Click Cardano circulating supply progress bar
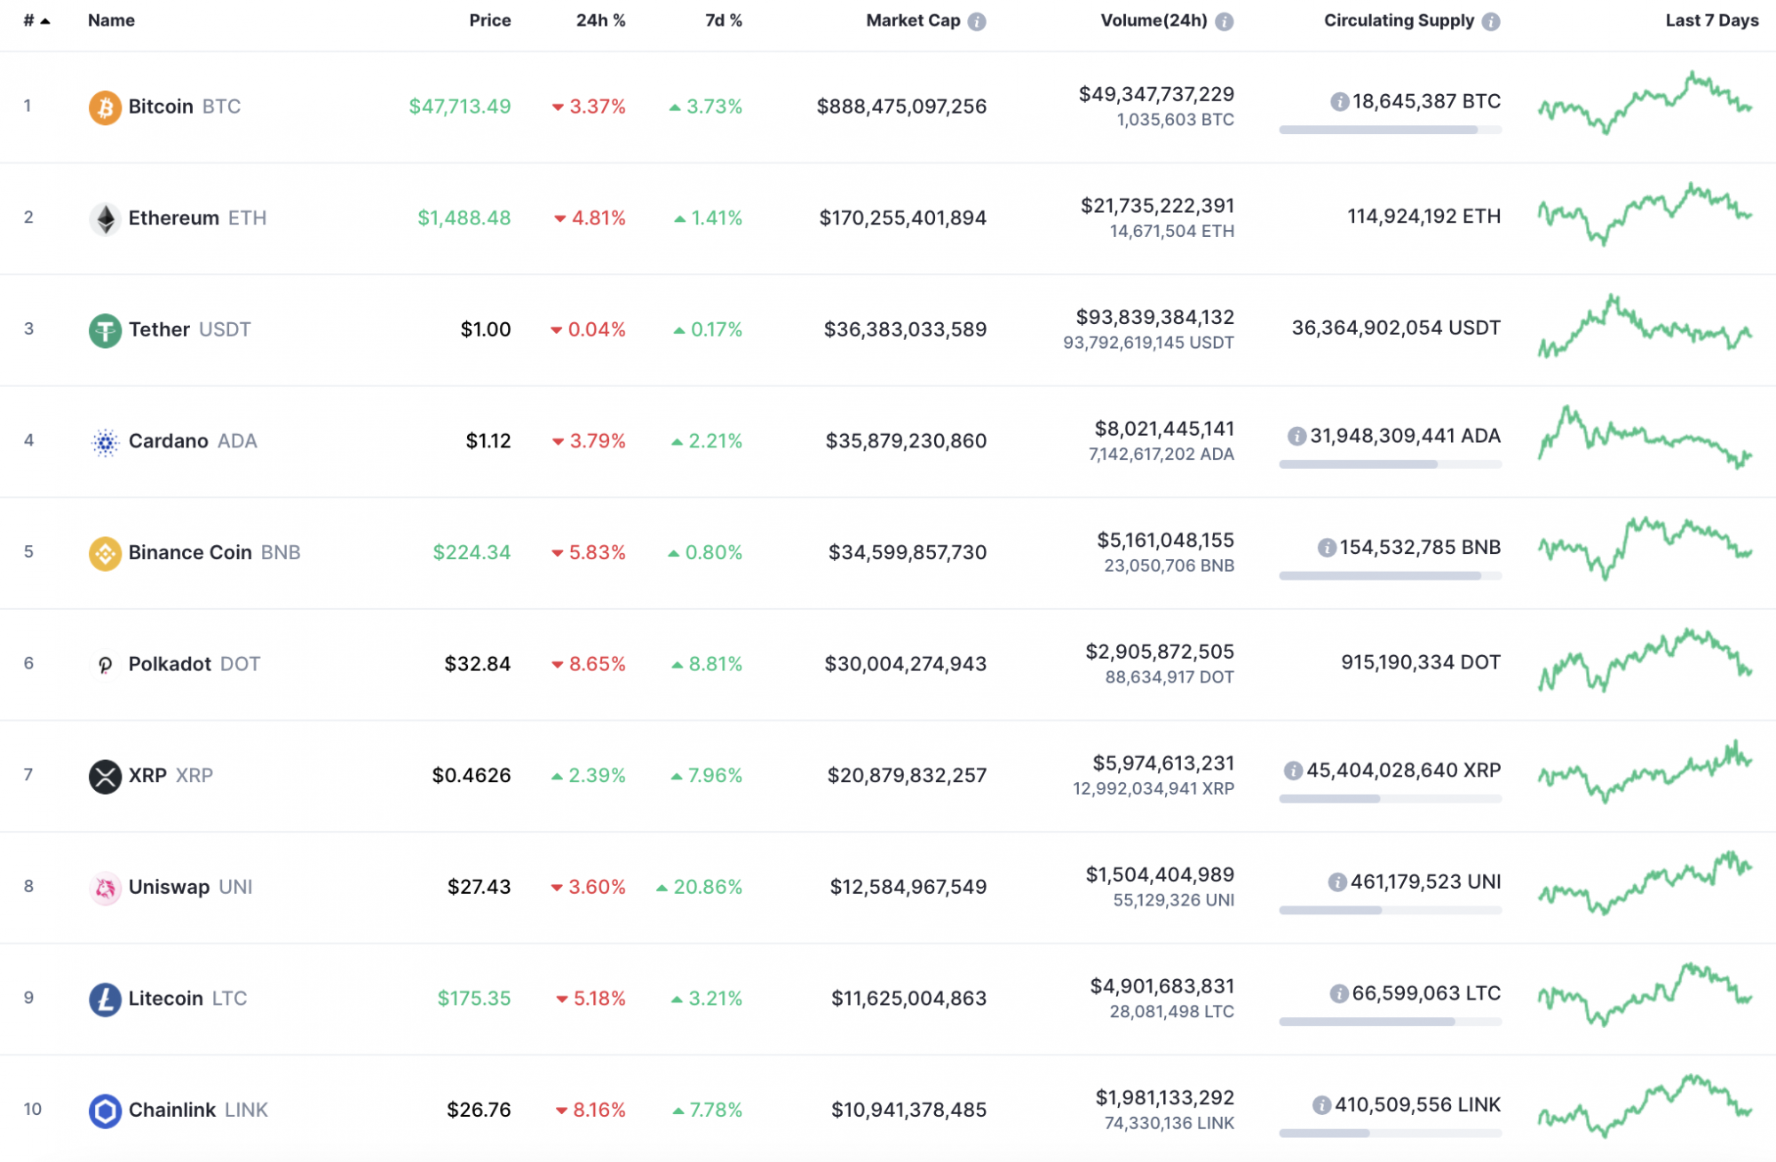This screenshot has height=1162, width=1776. click(1390, 464)
